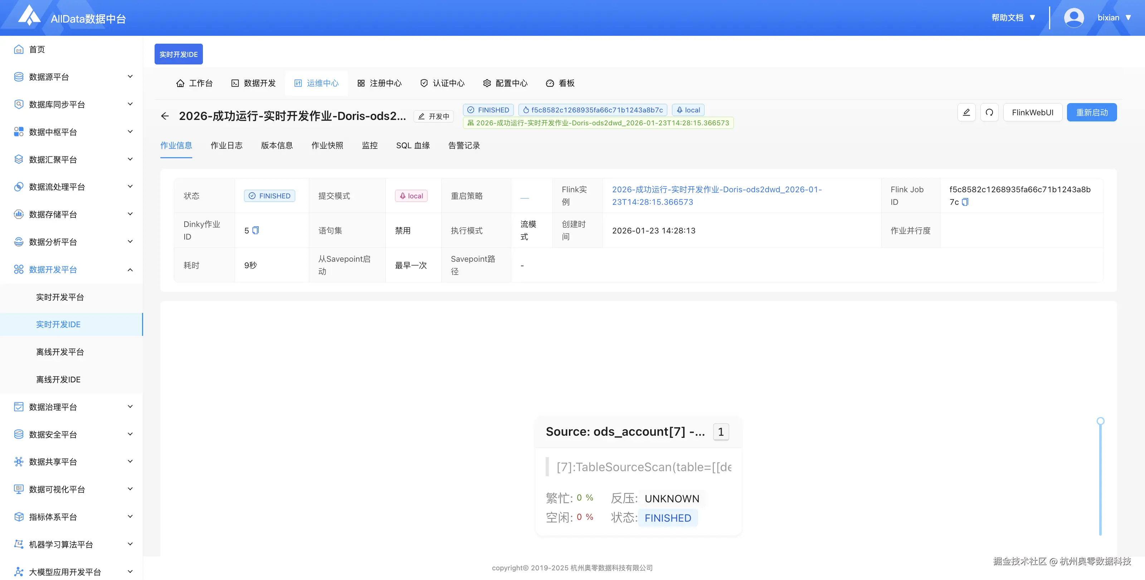Switch to the SQL血缘 tab

tap(413, 145)
